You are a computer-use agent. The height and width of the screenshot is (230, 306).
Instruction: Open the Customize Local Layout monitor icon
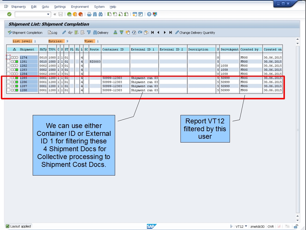(x=155, y=14)
